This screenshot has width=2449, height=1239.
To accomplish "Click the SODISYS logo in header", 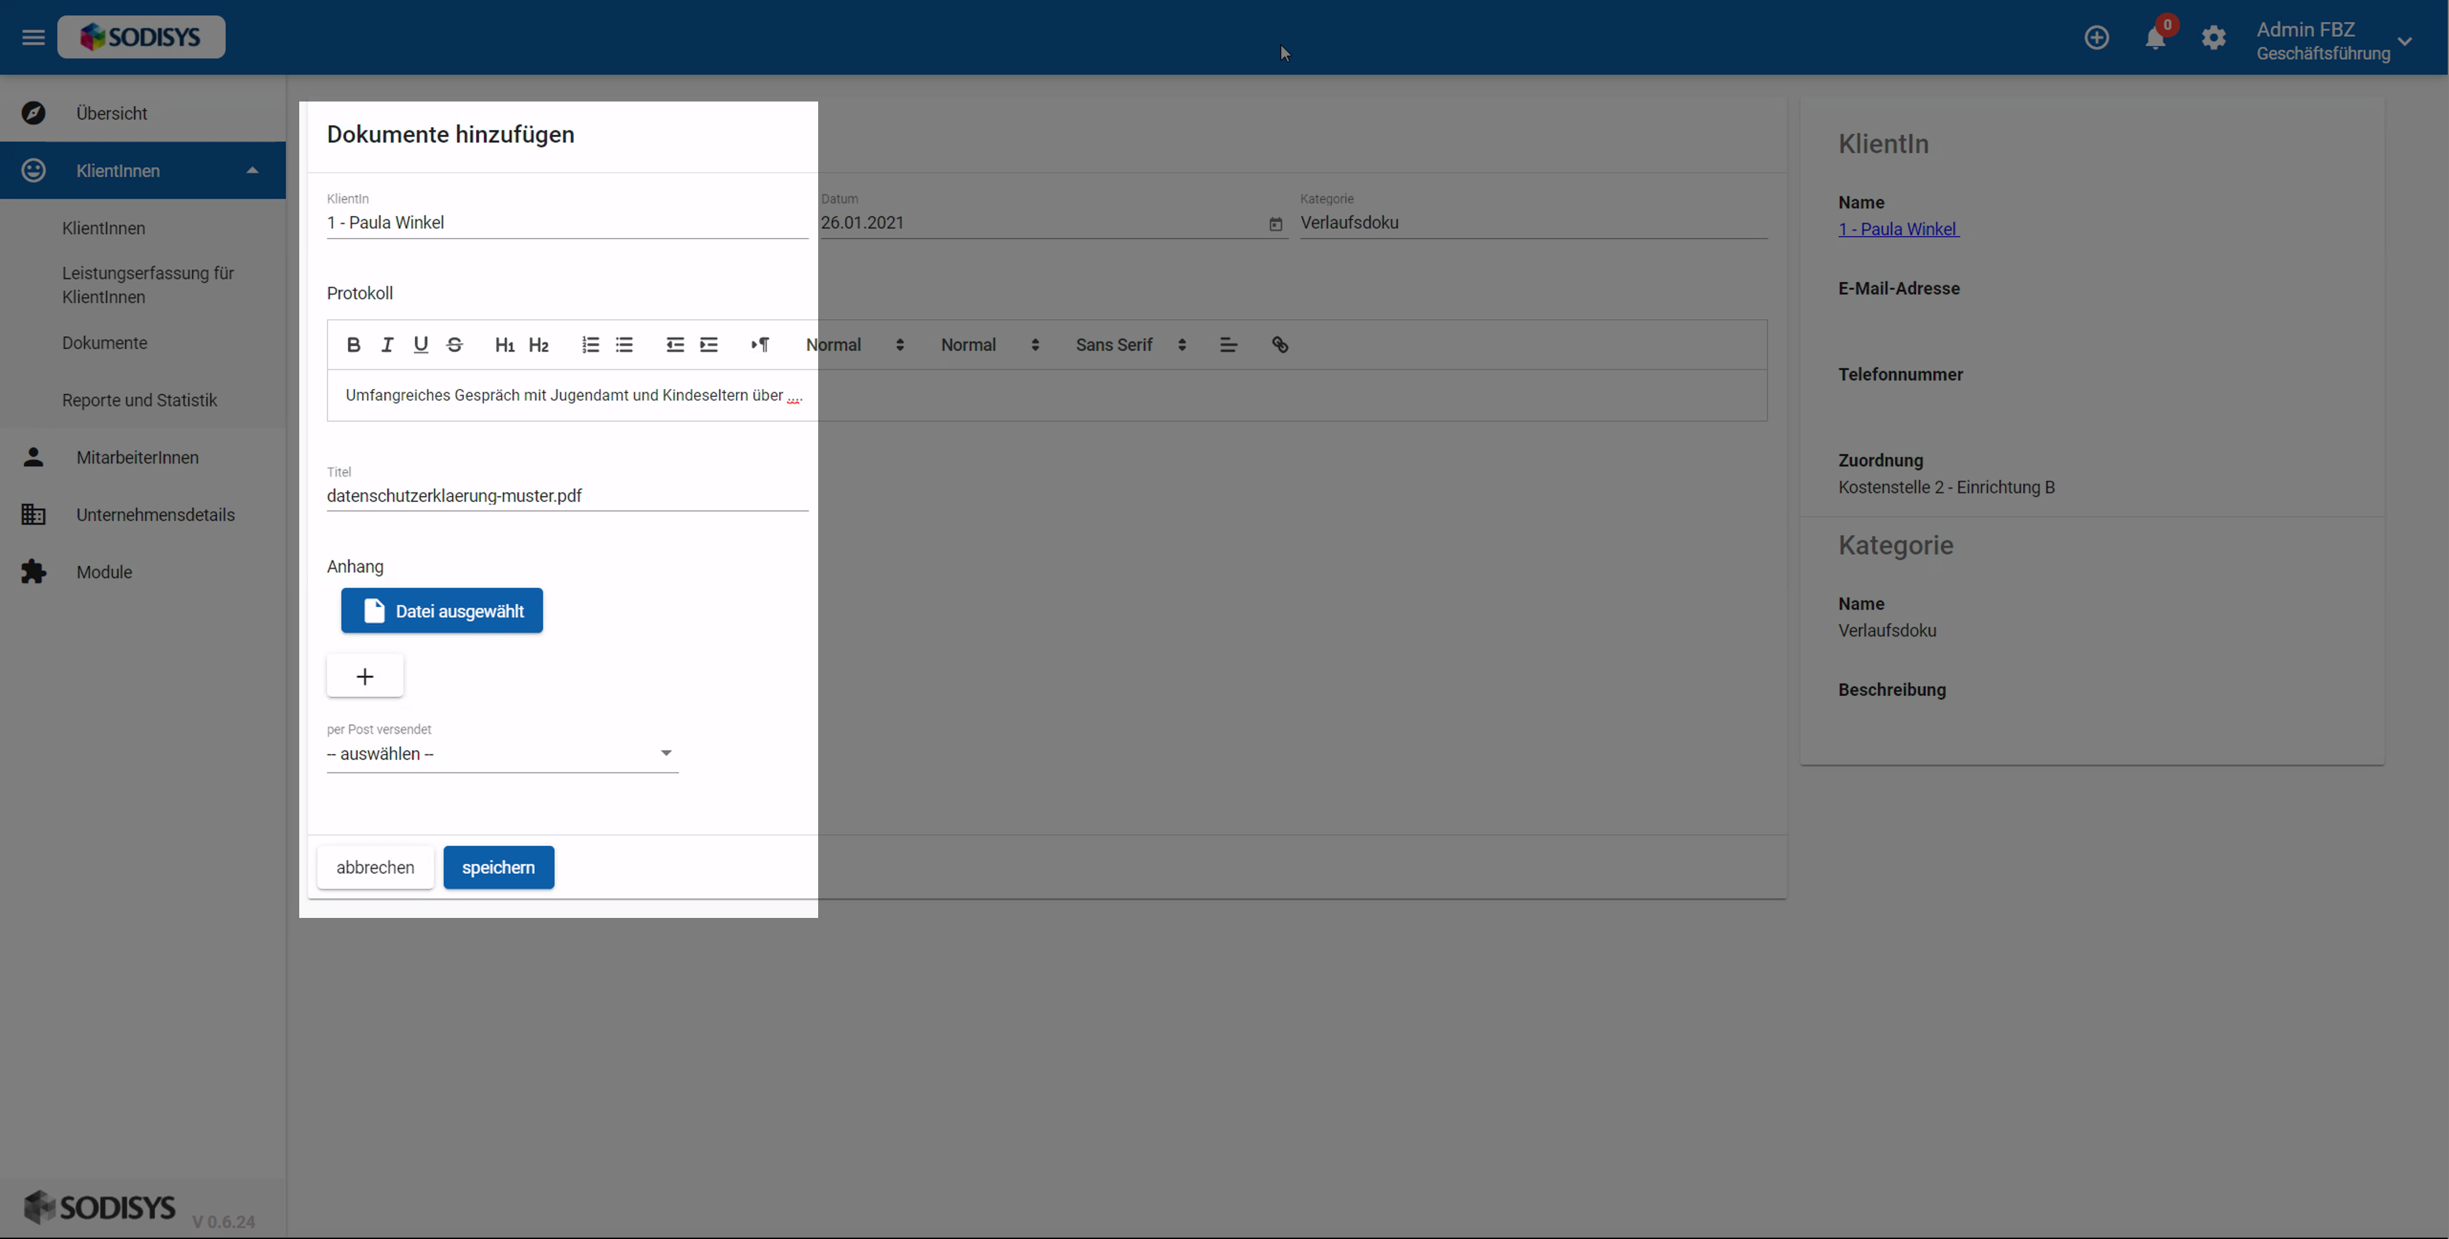I will pos(141,37).
